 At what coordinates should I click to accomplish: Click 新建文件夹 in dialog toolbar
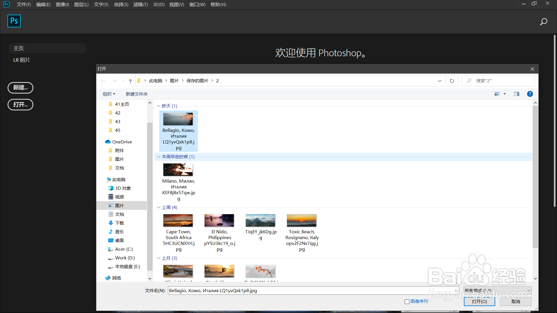(137, 94)
